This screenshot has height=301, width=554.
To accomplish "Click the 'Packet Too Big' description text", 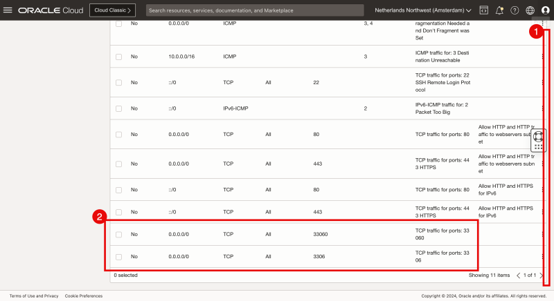I will (433, 112).
